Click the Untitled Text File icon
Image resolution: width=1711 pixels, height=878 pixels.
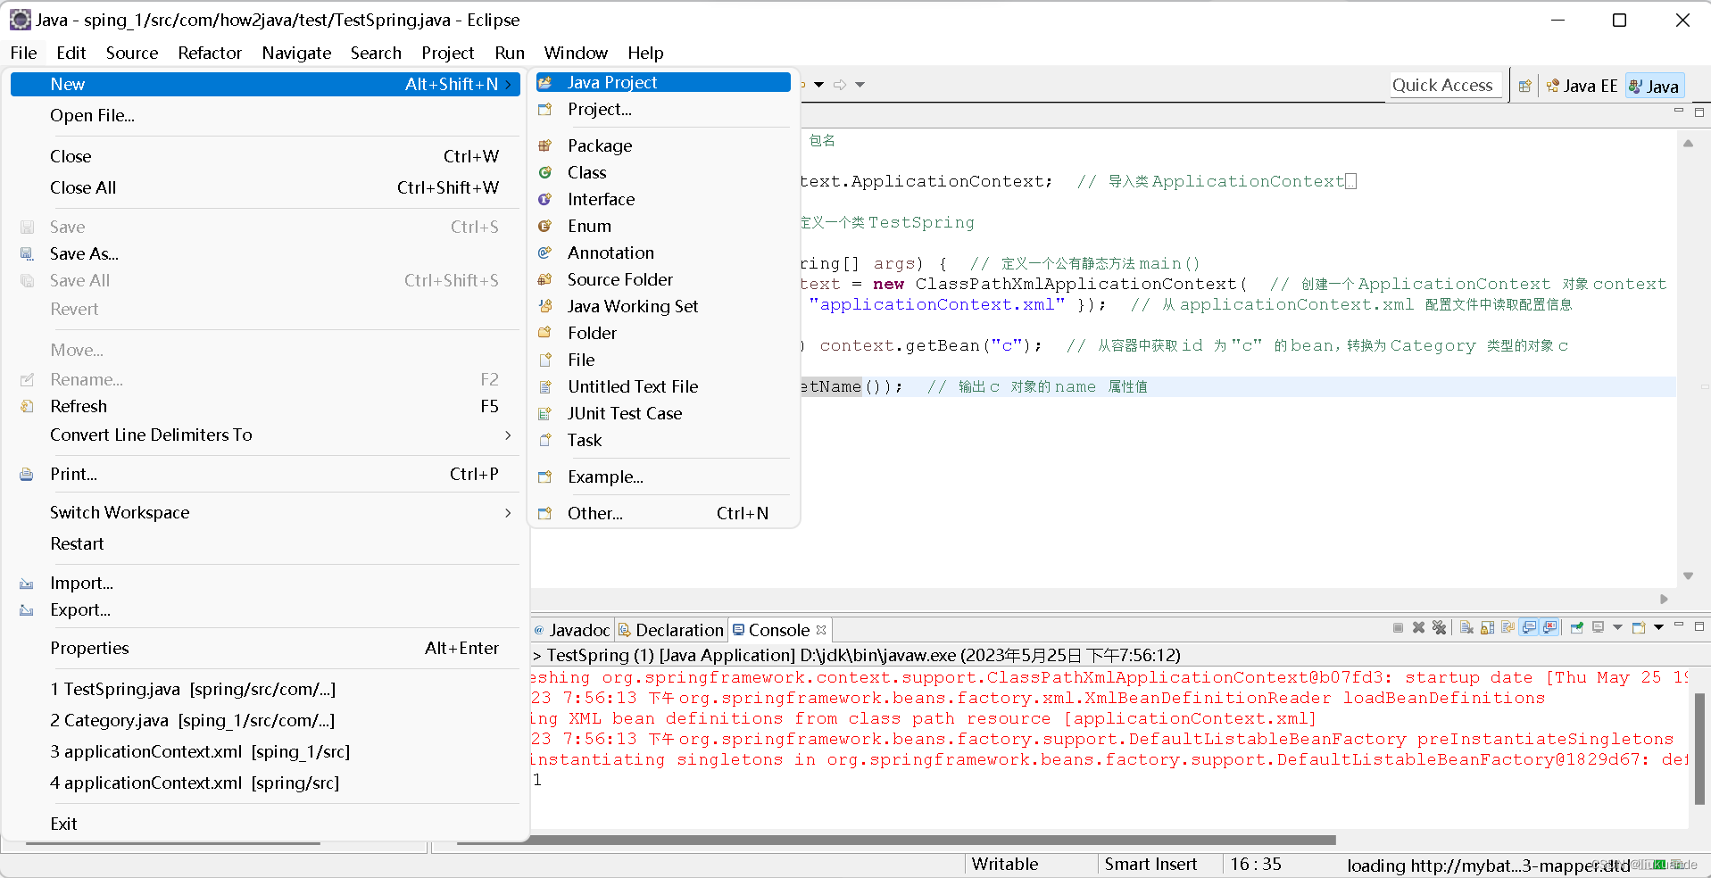(544, 386)
